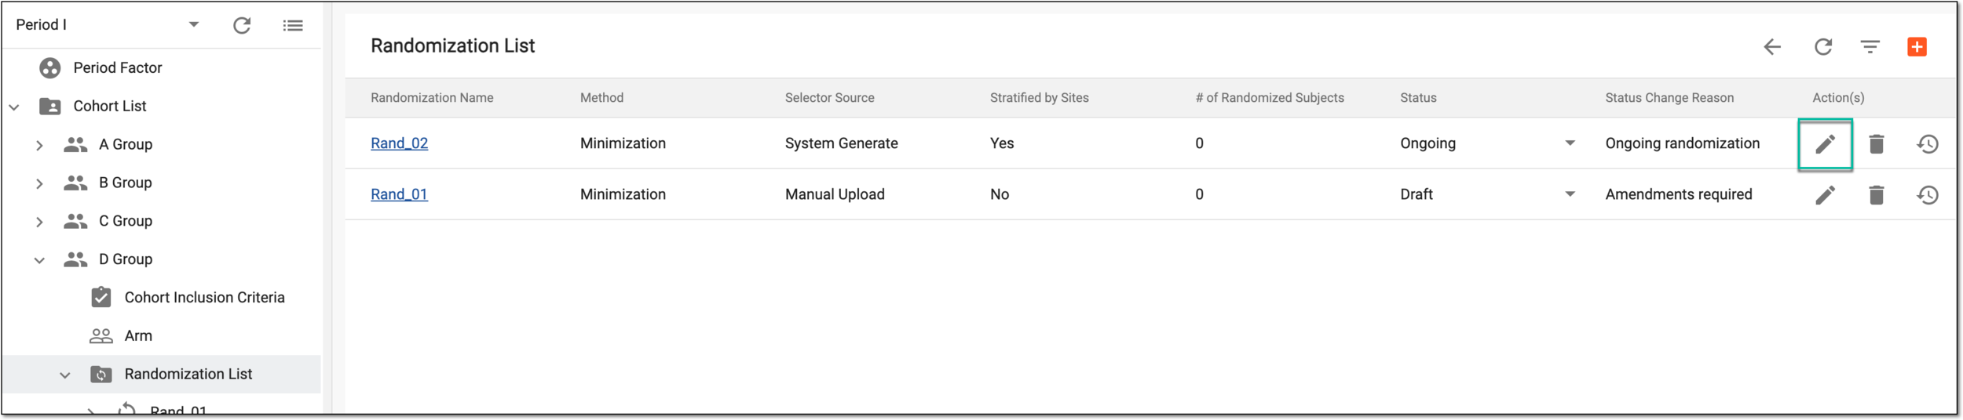Select Period Factor in the tree

(x=118, y=68)
